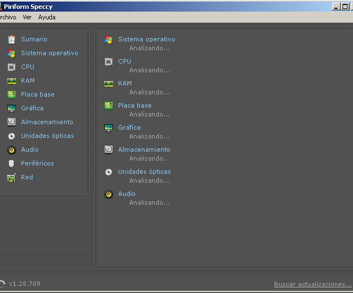Click Analizando... text under Unidades ópticas

[x=149, y=180]
